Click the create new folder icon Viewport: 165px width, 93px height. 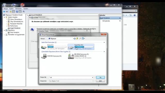(80, 38)
